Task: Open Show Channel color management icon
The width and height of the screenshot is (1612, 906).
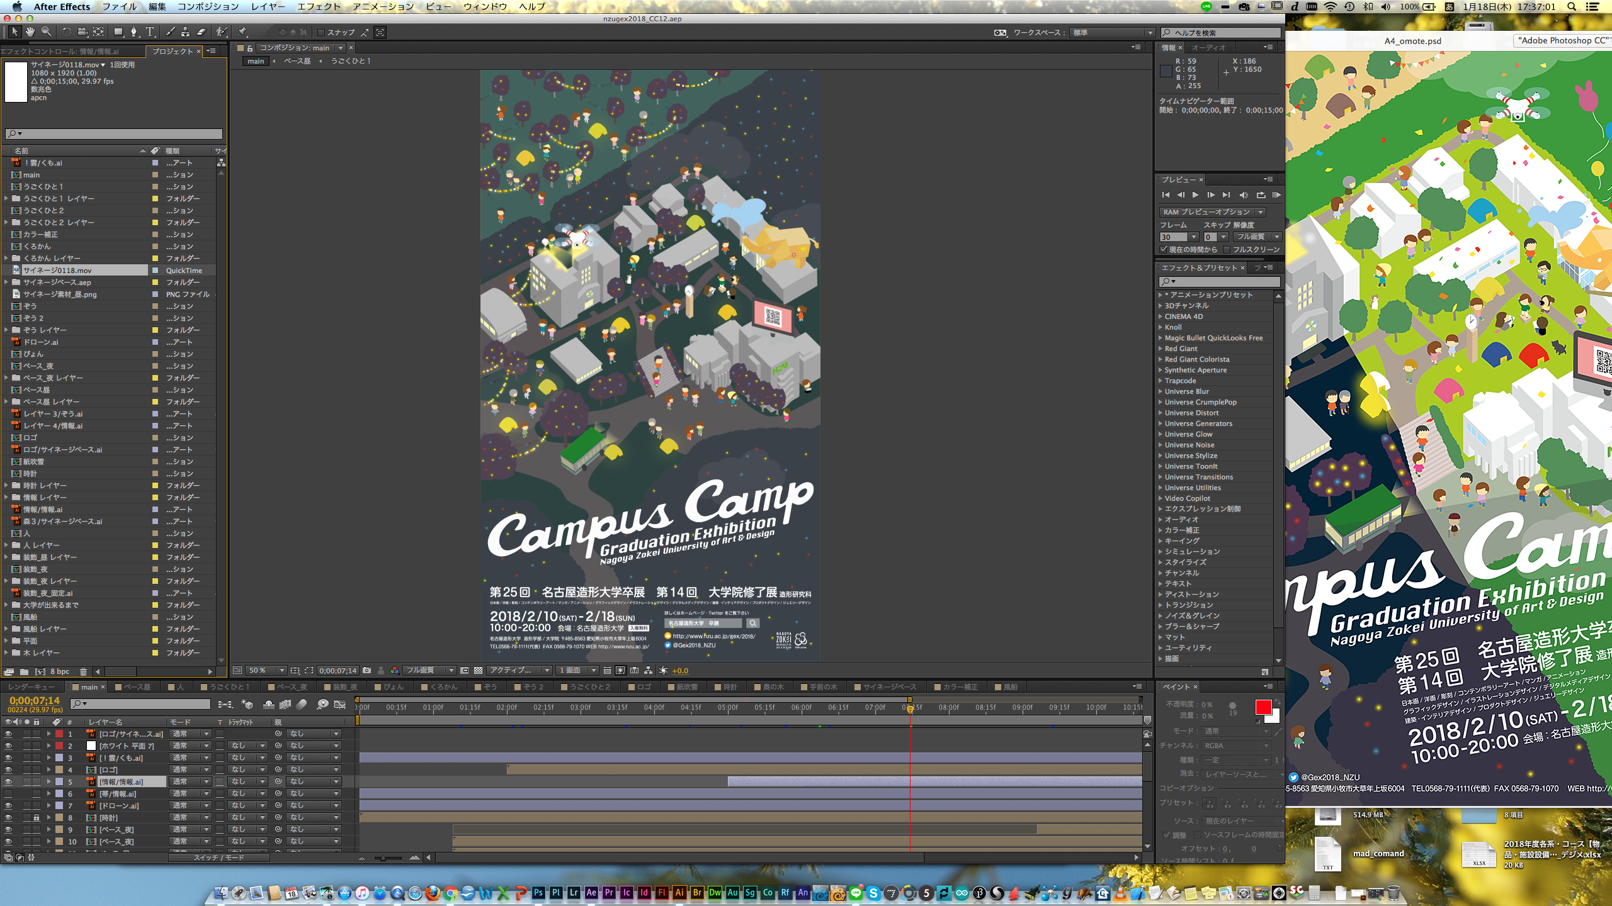Action: point(395,671)
